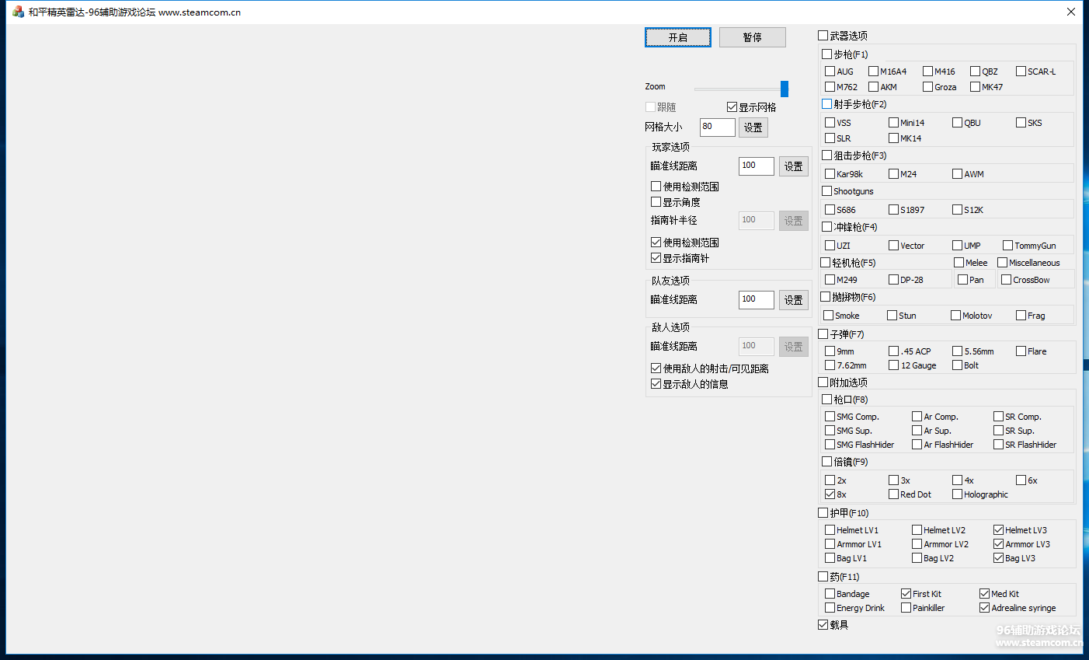Disable the Helmet LV3 checkbox
Image resolution: width=1089 pixels, height=660 pixels.
[x=998, y=530]
